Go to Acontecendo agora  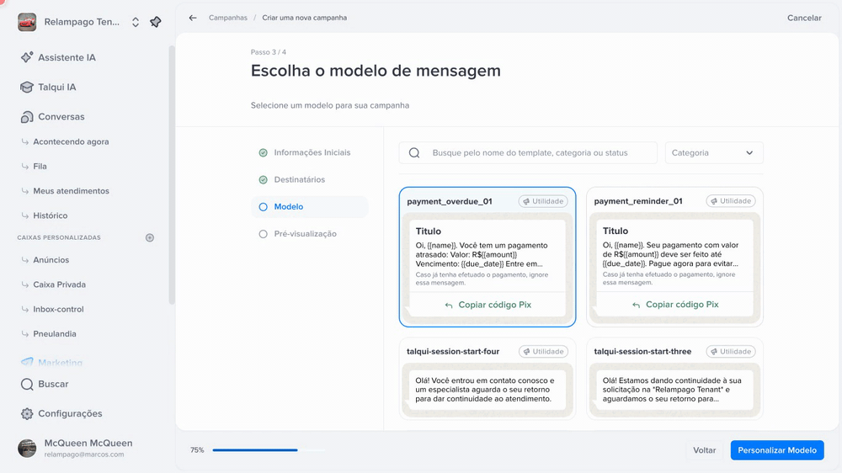[x=71, y=141]
